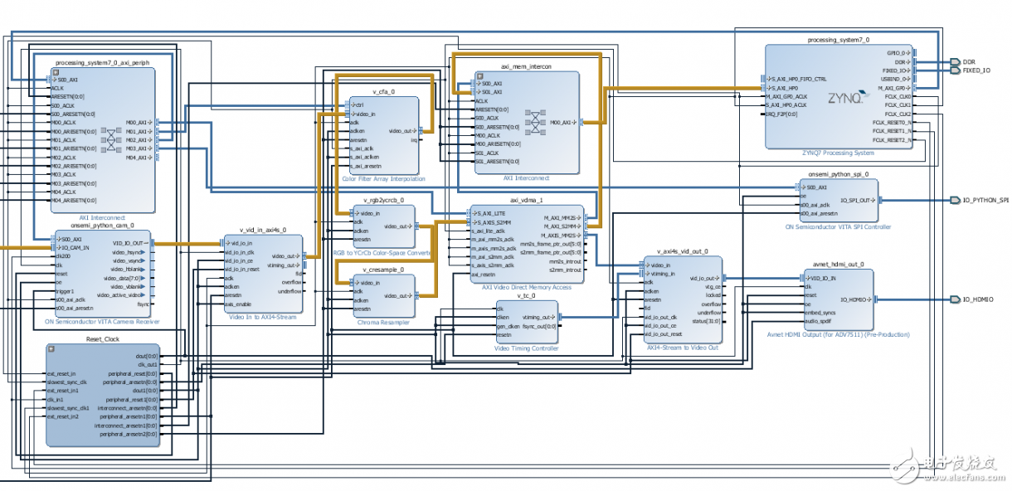Viewport: 1012px width, 491px height.
Task: Expand the Reset_Clock hierarchy plus icon
Action: pyautogui.click(x=51, y=348)
